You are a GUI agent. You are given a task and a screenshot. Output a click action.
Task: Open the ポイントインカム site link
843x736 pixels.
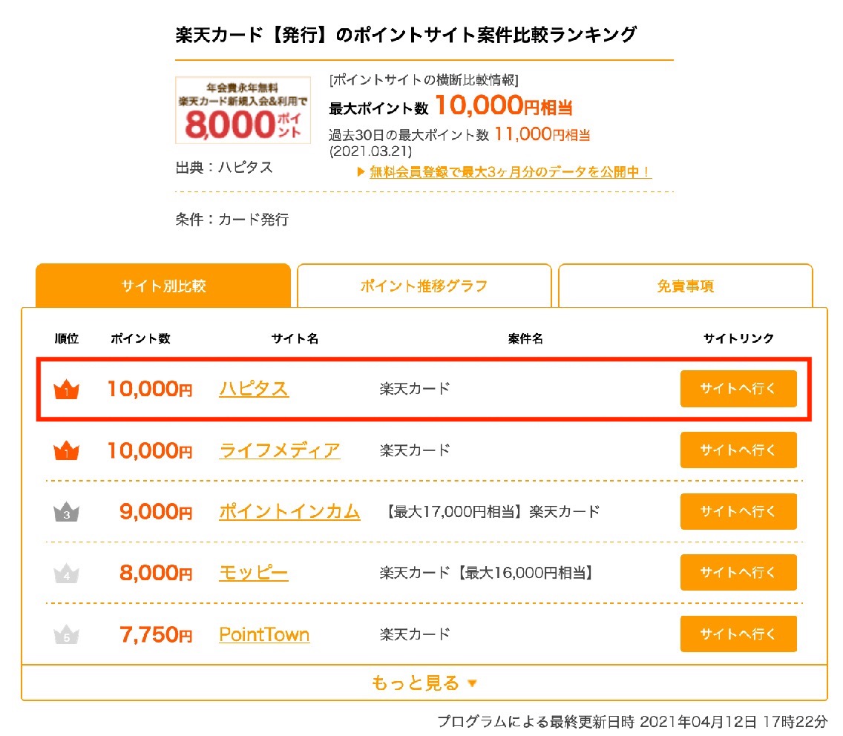coord(289,511)
